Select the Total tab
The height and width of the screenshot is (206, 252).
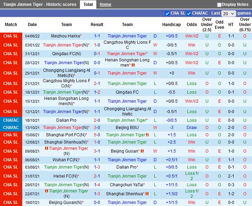click(88, 5)
